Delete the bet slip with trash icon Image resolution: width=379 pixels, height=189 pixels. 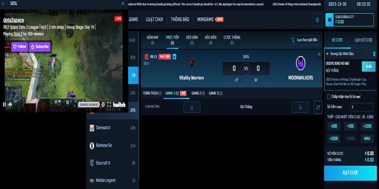pyautogui.click(x=374, y=54)
